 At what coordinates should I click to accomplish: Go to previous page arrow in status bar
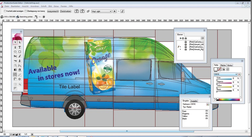[20, 134]
